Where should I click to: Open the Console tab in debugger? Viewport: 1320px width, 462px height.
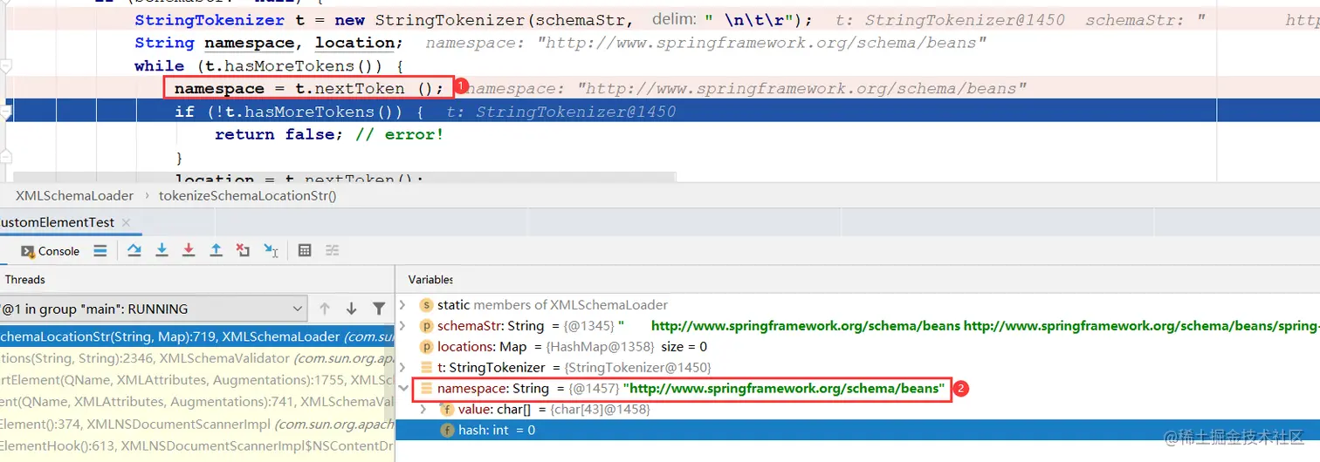click(x=51, y=251)
